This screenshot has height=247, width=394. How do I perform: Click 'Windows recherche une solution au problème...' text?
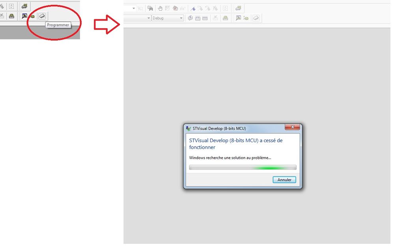230,158
